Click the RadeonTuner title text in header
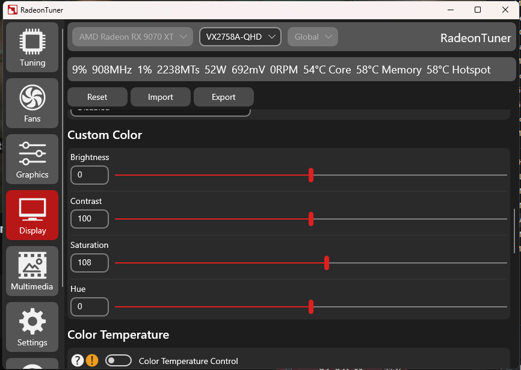The width and height of the screenshot is (521, 370). (x=475, y=38)
